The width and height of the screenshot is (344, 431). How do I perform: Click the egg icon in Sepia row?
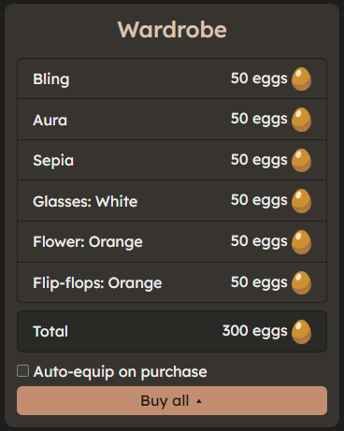301,161
